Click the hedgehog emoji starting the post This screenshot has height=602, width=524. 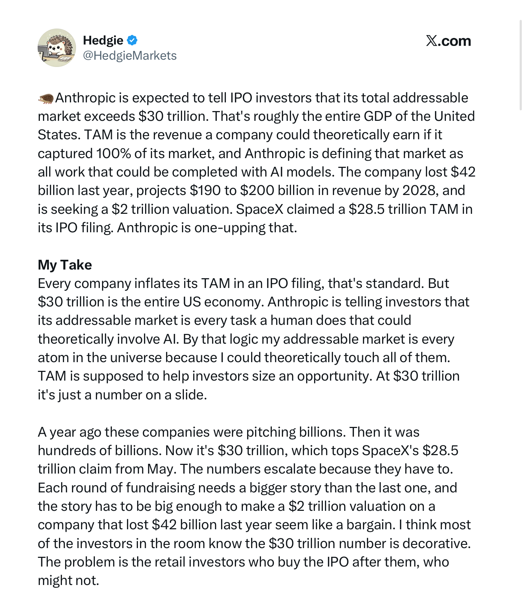[46, 98]
